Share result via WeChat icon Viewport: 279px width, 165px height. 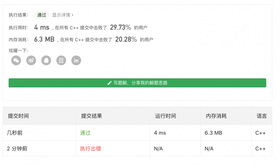(x=16, y=61)
